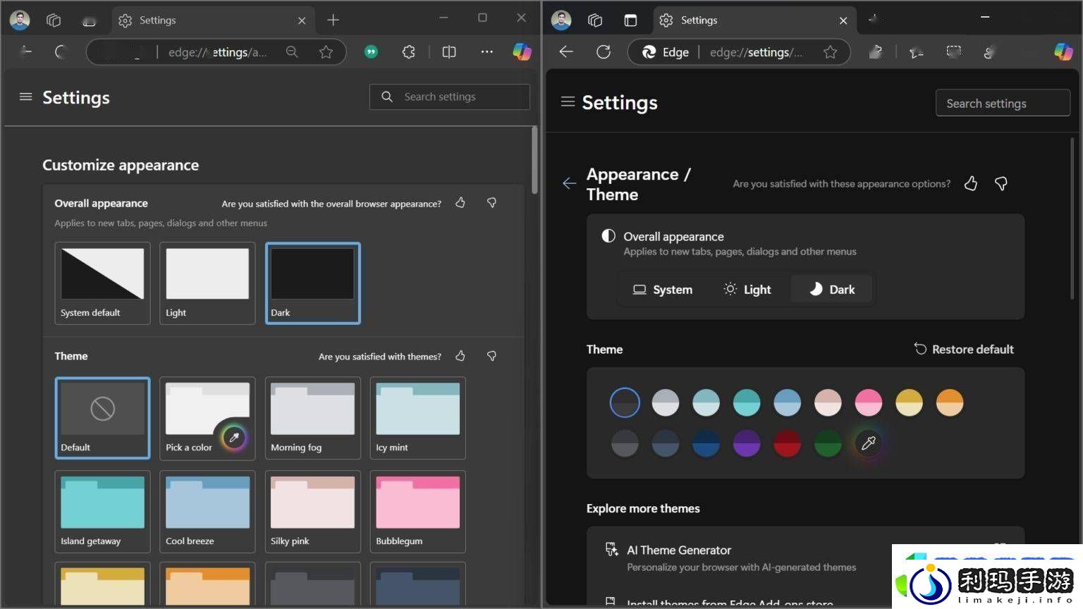Open Workspaces icon in left window title bar
This screenshot has width=1083, height=609.
click(x=54, y=20)
